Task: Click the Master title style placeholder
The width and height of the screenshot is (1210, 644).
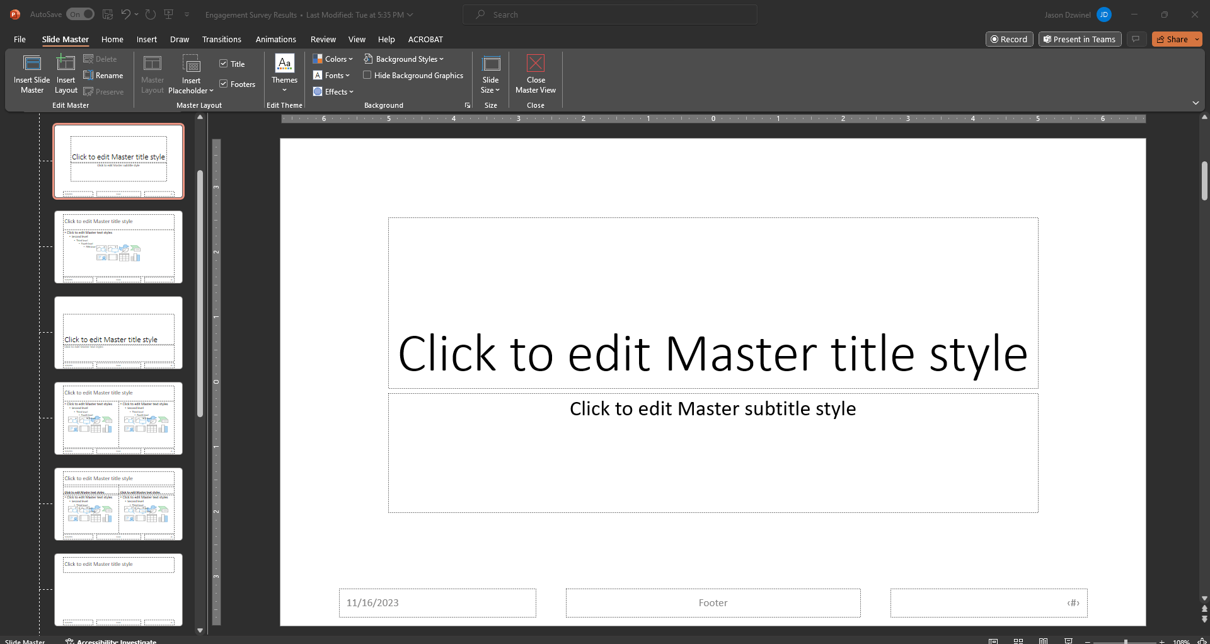Action: 713,303
